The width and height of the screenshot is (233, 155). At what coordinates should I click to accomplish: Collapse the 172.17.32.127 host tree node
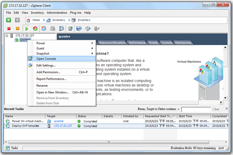click(x=7, y=36)
